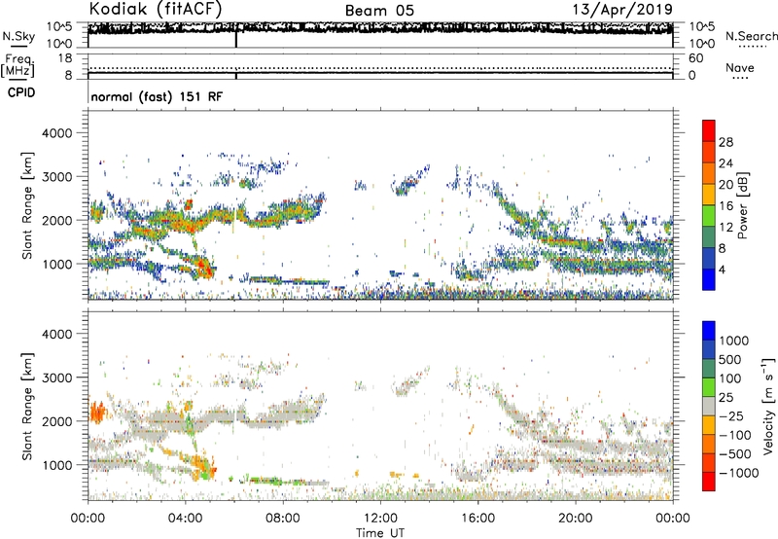Image resolution: width=778 pixels, height=539 pixels.
Task: Select the '12:00' time tick label
Action: [x=380, y=519]
